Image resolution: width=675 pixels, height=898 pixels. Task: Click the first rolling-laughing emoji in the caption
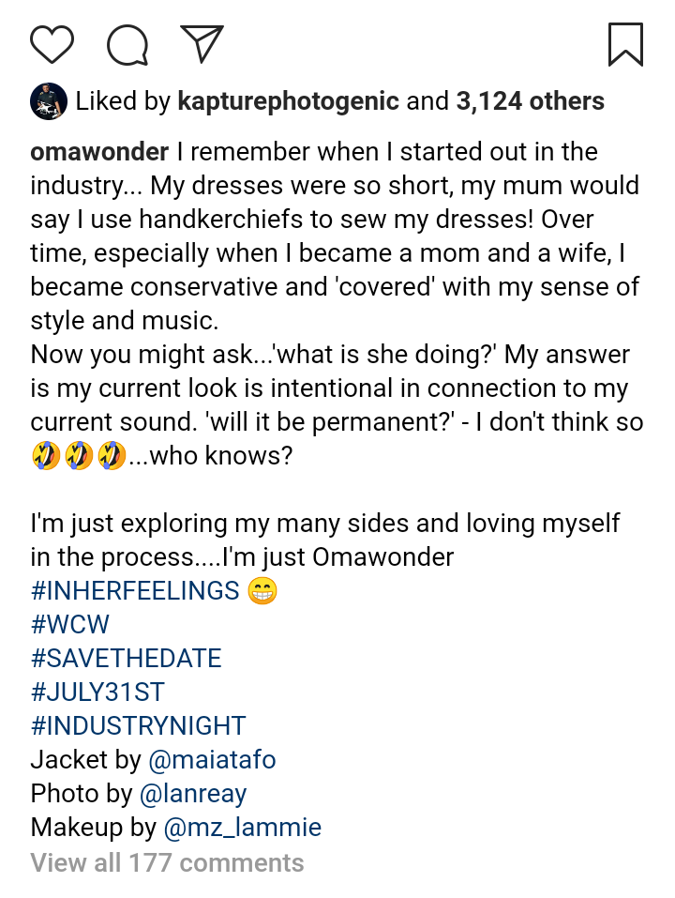click(45, 456)
